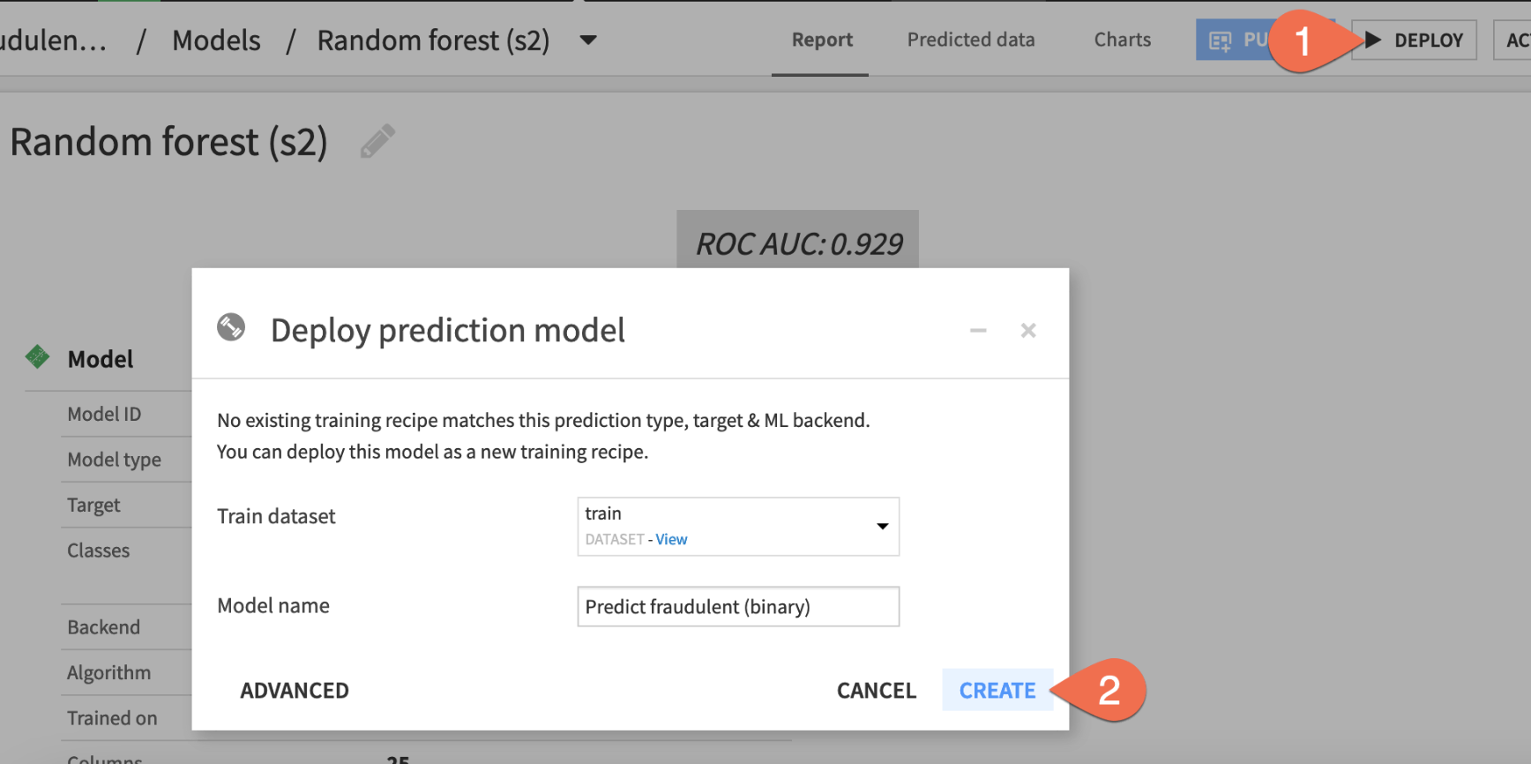This screenshot has width=1531, height=764.
Task: Navigate to Models in the breadcrumb
Action: click(216, 41)
